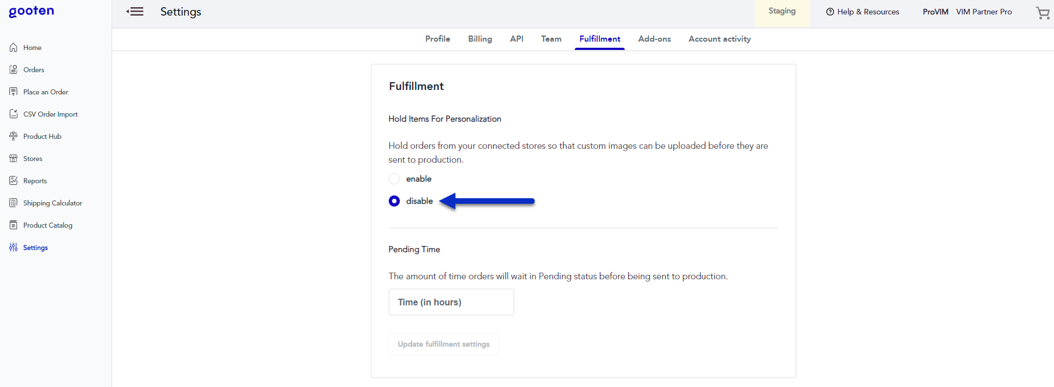This screenshot has width=1054, height=387.
Task: Open the Account activity tab
Action: (x=719, y=39)
